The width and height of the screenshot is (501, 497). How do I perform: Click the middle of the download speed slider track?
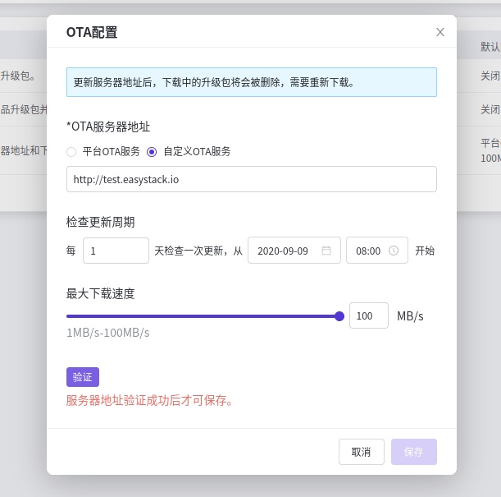point(203,316)
